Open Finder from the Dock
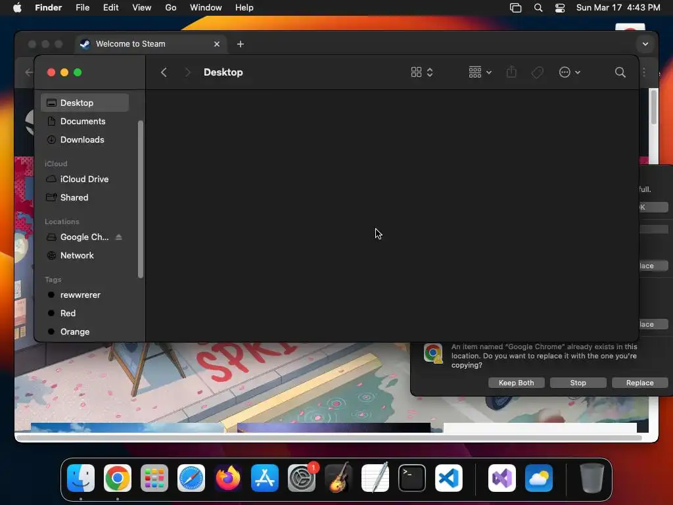 (x=81, y=478)
